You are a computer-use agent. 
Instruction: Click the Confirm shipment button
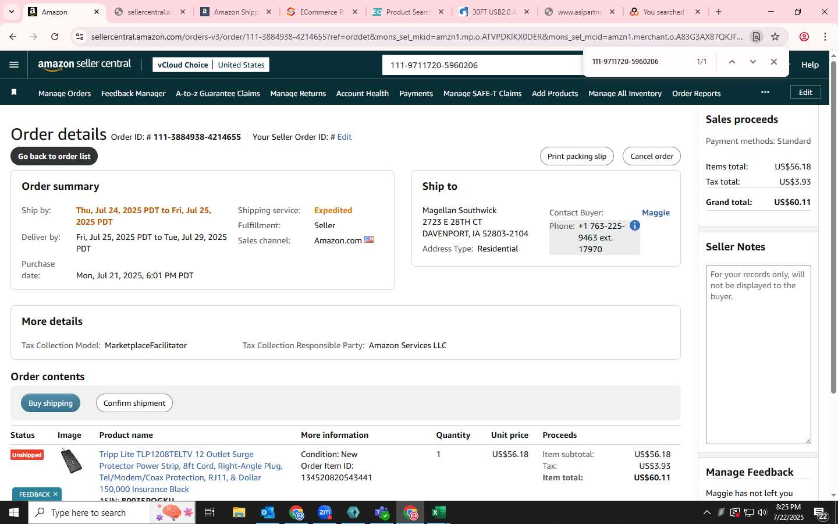click(x=134, y=403)
